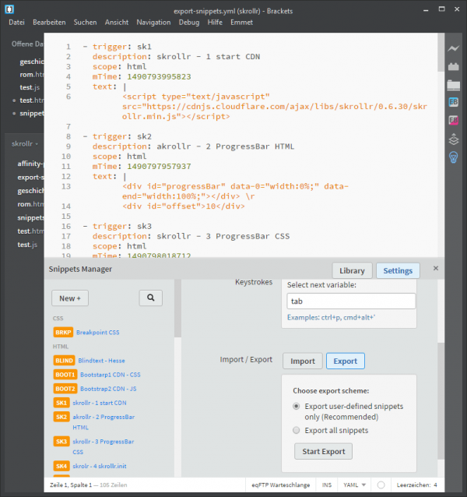Viewport: 467px width, 497px height.
Task: Toggle Snippets lightbulb icon
Action: [x=454, y=157]
